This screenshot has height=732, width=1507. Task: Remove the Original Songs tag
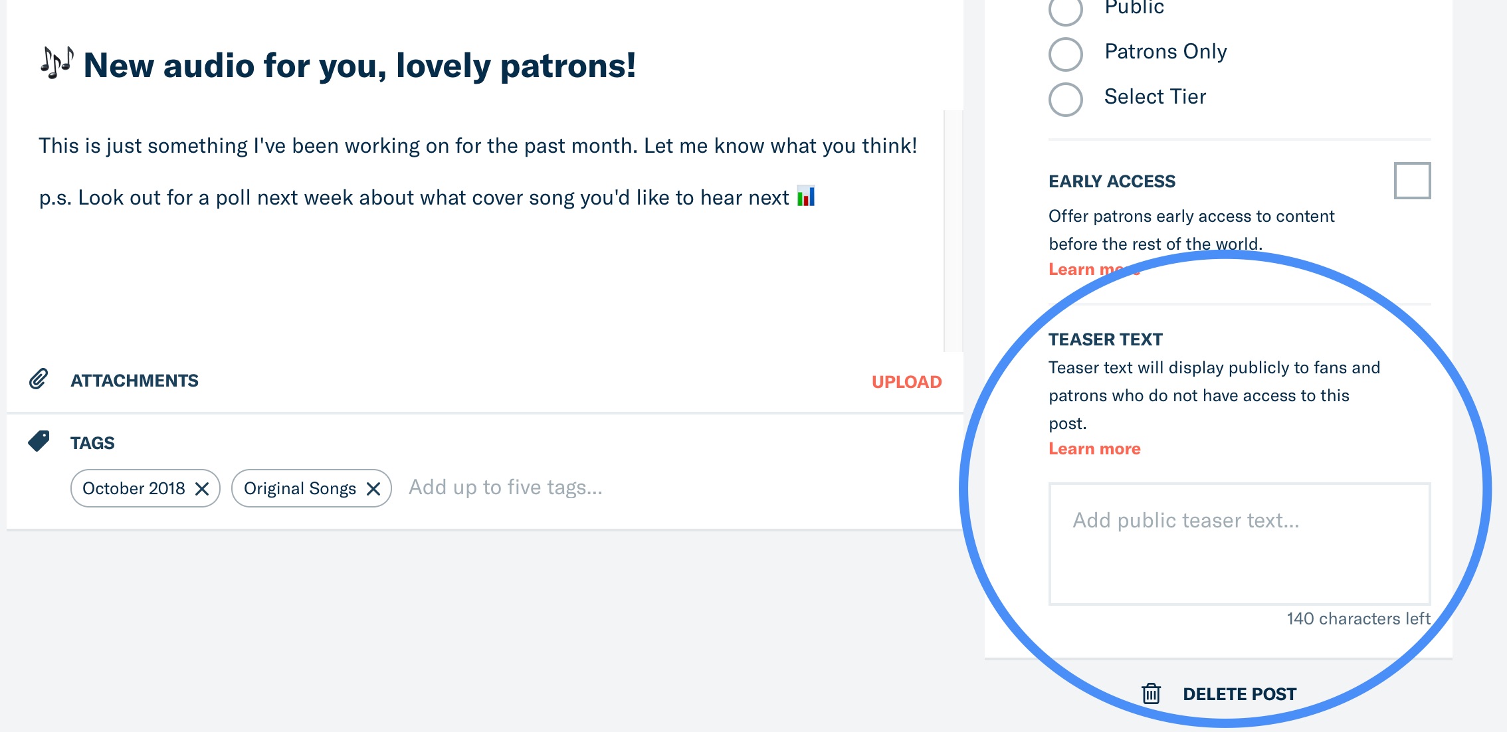(x=373, y=489)
